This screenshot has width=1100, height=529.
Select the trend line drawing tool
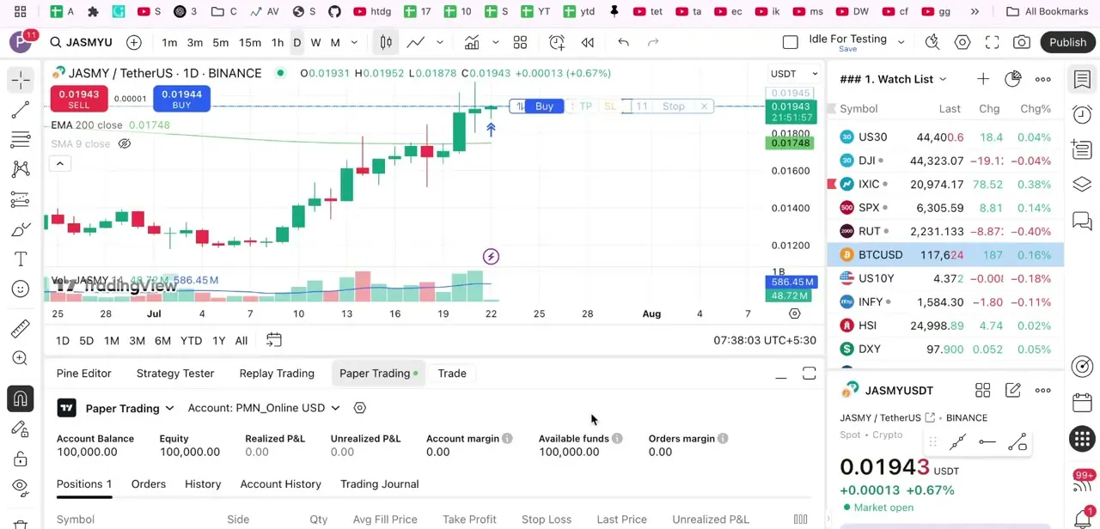pos(21,110)
